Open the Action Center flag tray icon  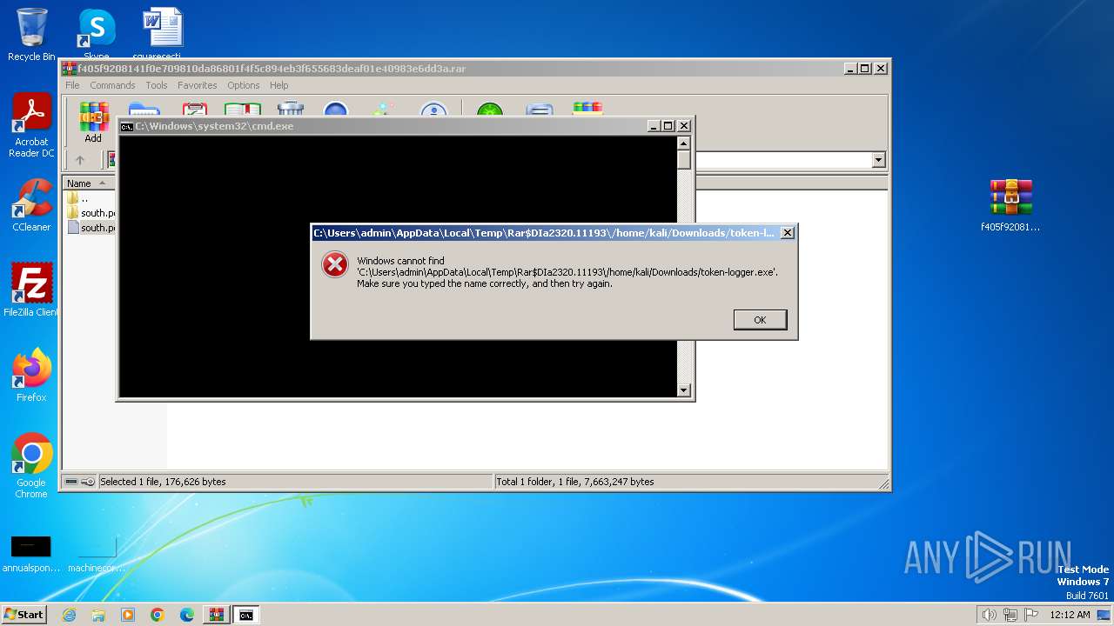click(x=1031, y=615)
